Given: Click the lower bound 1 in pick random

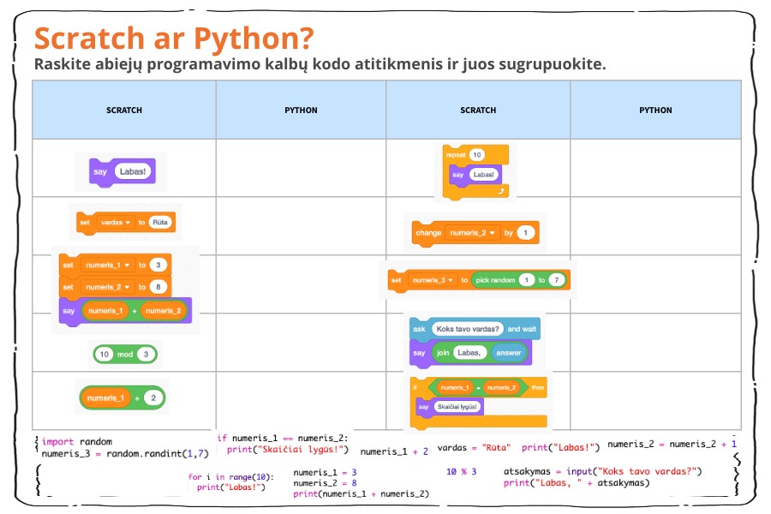Looking at the screenshot, I should point(527,280).
